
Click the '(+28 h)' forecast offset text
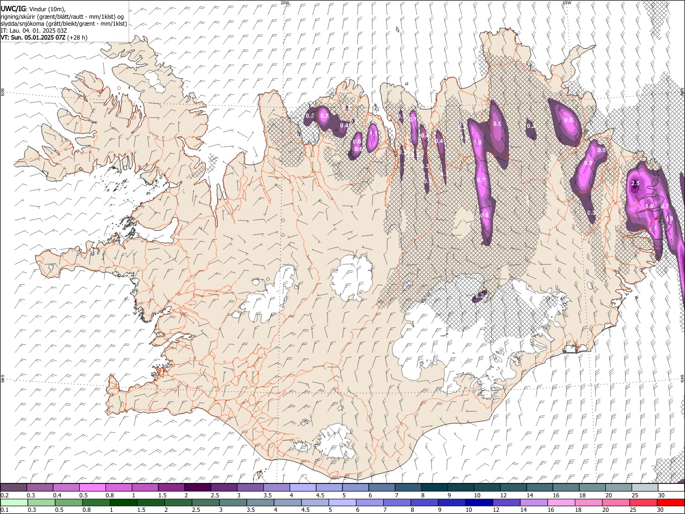(78, 37)
